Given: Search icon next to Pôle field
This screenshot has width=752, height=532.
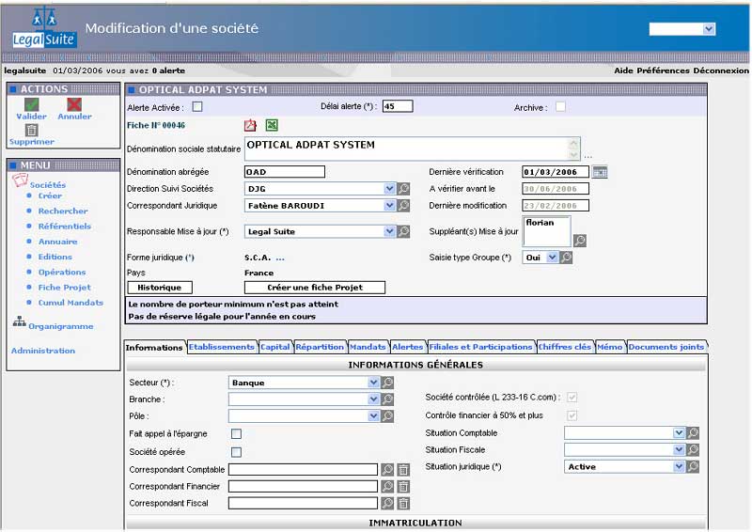Looking at the screenshot, I should (x=387, y=415).
